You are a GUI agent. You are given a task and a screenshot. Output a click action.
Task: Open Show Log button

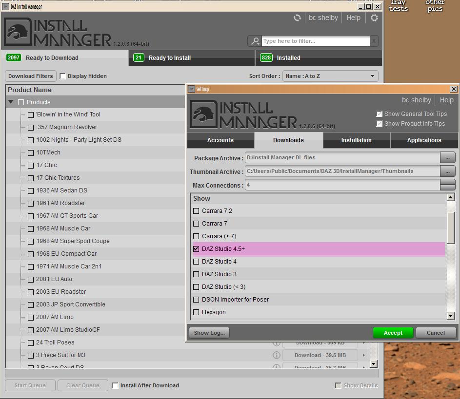click(x=209, y=333)
